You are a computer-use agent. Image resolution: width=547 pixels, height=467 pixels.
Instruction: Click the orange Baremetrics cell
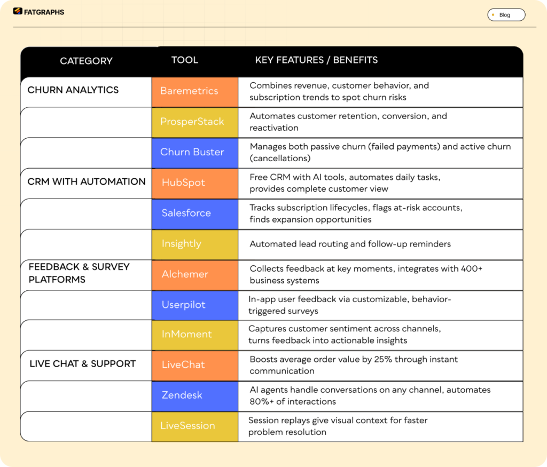point(194,91)
